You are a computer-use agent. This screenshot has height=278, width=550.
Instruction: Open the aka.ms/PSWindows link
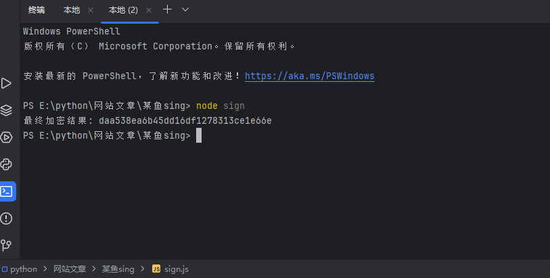coord(309,76)
